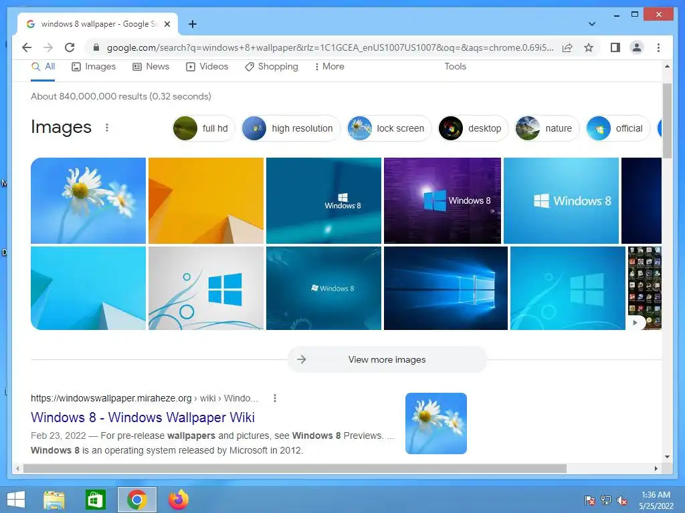This screenshot has height=513, width=685.
Task: Open the dark teal swirl Windows 8 wallpaper
Action: click(324, 288)
